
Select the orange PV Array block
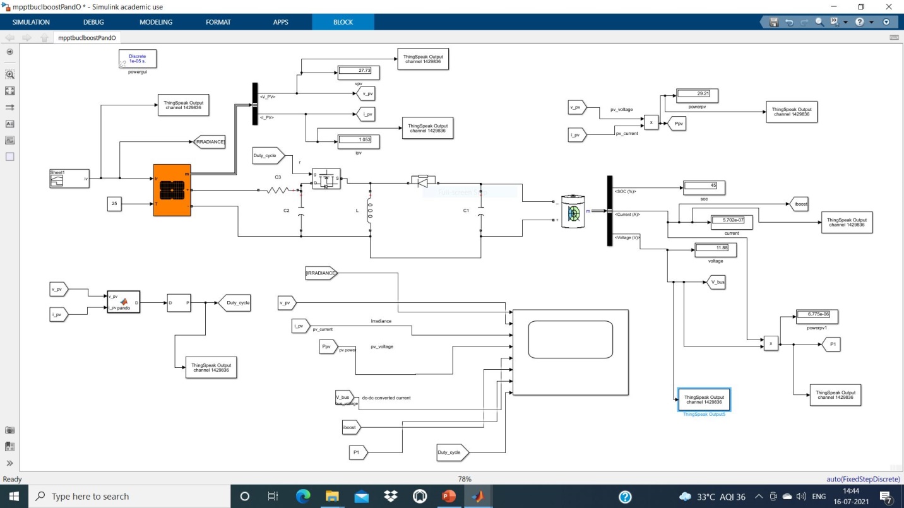click(172, 190)
